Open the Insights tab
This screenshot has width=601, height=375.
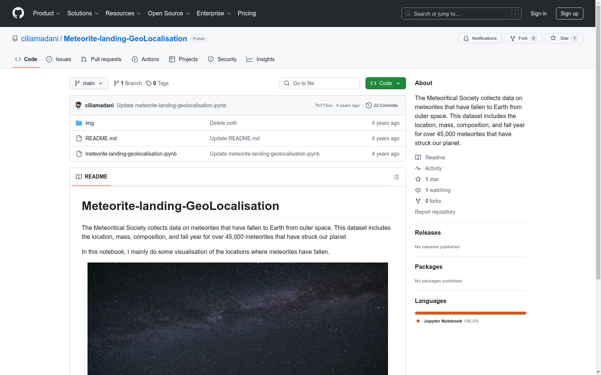(260, 59)
